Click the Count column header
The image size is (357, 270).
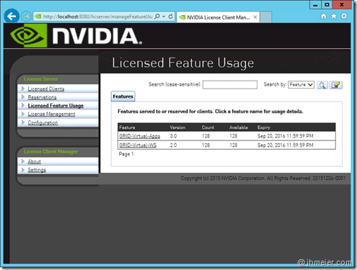(x=208, y=127)
